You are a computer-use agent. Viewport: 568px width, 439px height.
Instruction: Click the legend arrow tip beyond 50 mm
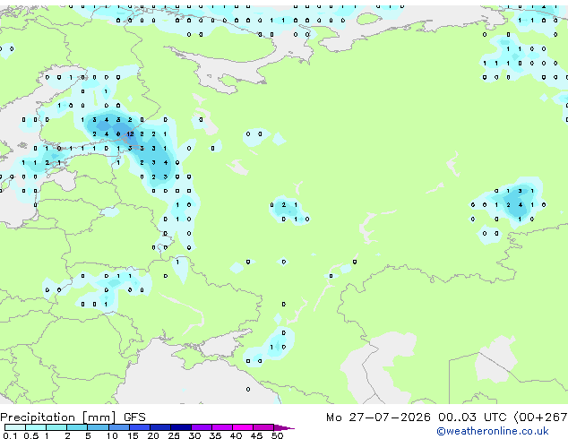pos(284,427)
